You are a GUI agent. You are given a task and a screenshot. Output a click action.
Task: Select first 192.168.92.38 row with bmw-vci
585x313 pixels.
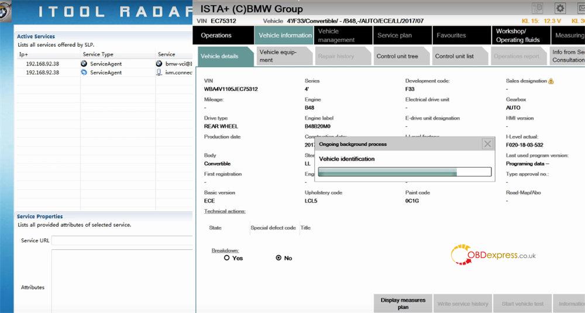click(x=105, y=64)
